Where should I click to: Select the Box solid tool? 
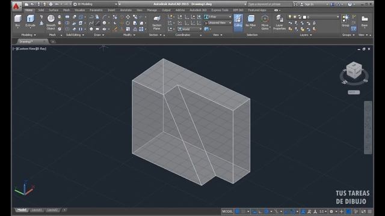(x=17, y=21)
